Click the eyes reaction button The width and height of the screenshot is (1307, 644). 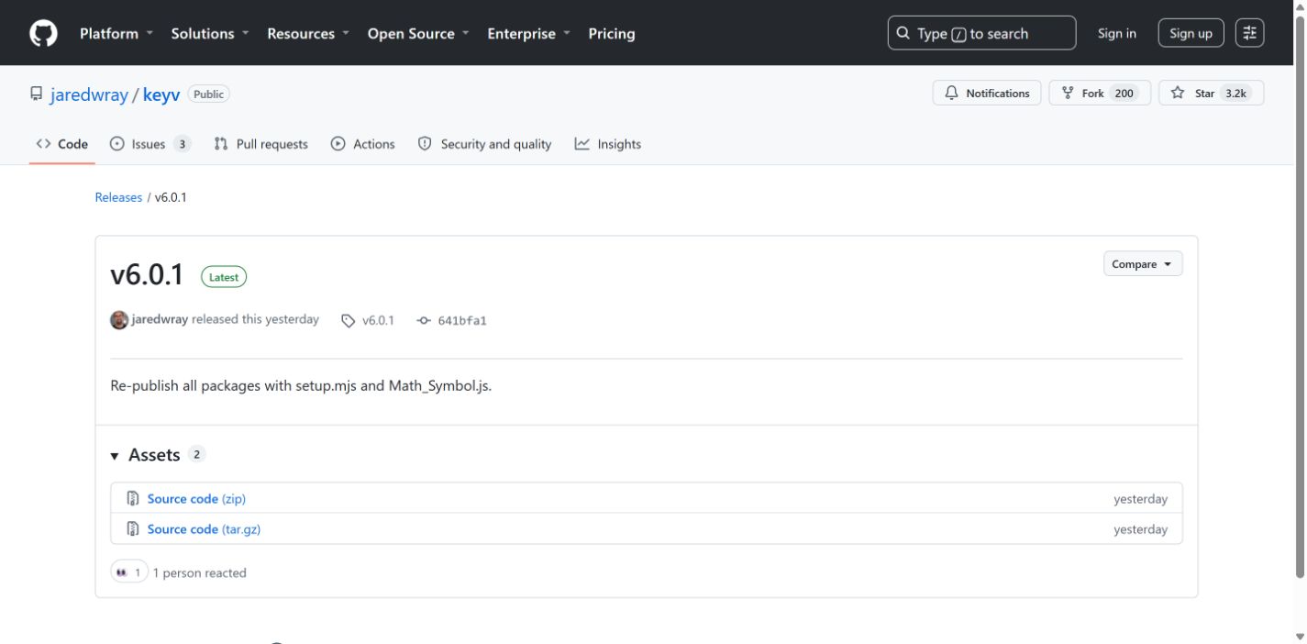point(129,572)
